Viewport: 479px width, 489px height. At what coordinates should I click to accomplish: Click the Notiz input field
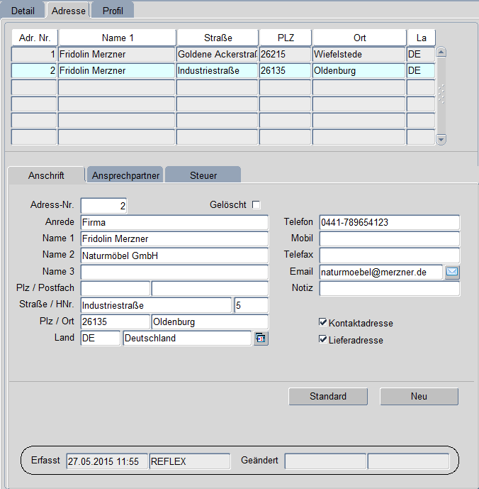[389, 288]
